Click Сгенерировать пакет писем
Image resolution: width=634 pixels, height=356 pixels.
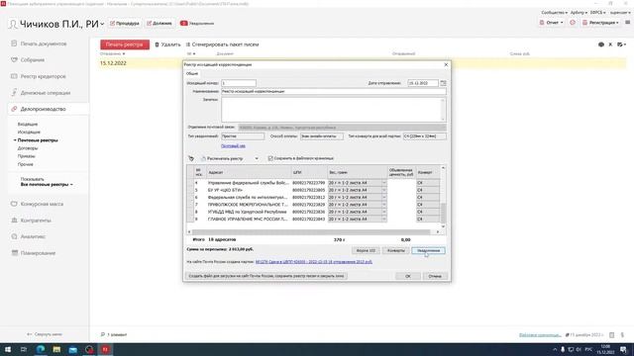tap(222, 44)
